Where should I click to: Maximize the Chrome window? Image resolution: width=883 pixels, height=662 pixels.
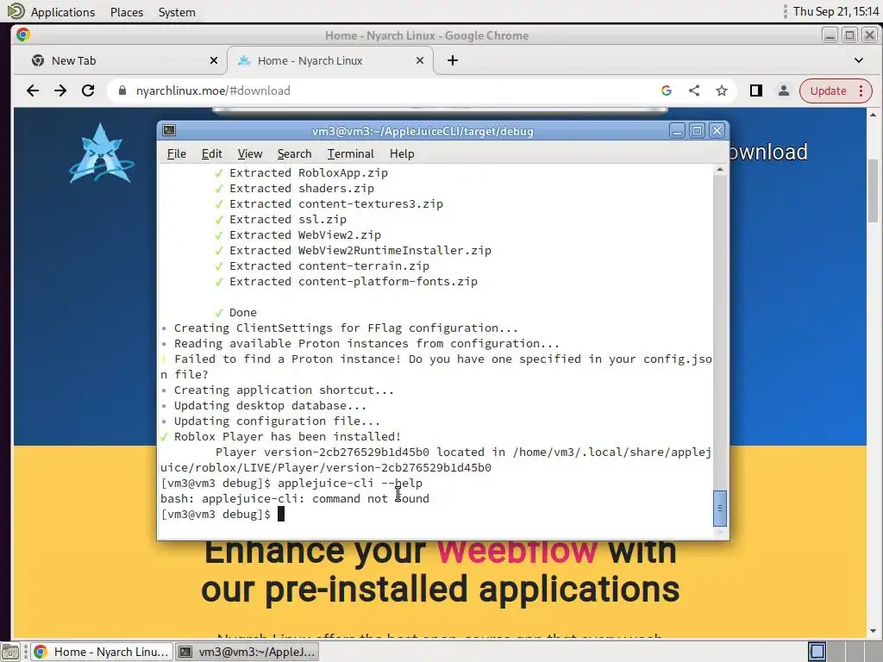(849, 35)
